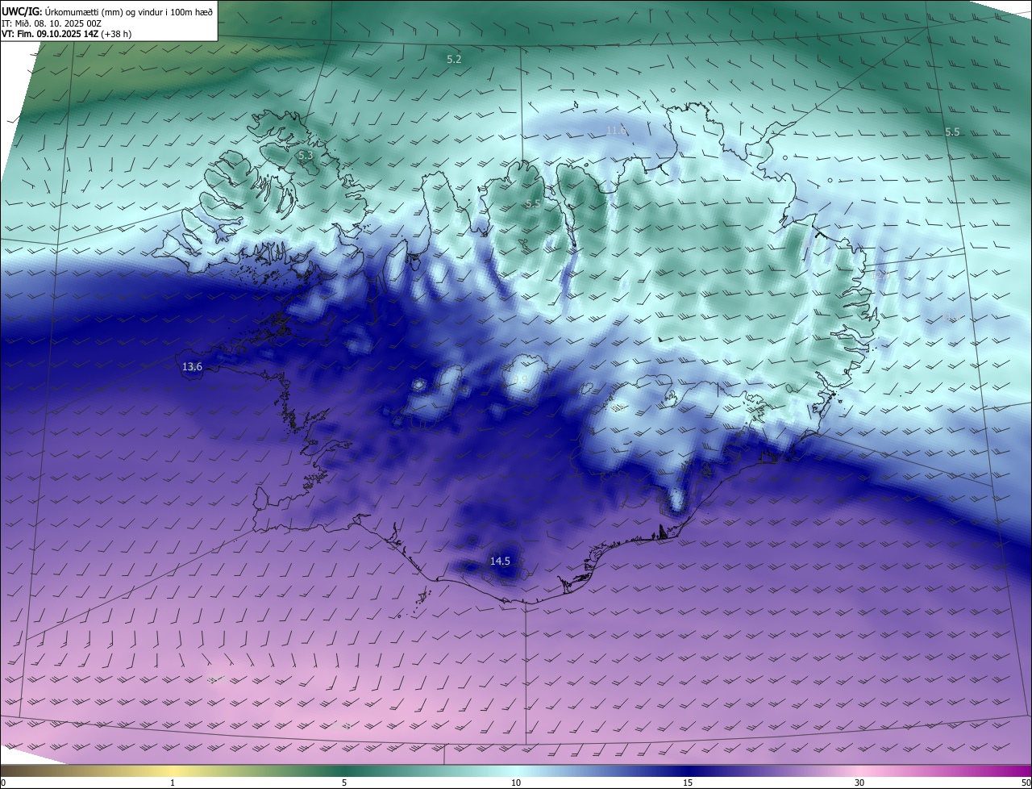
Task: Click the 30 tick on the color scale
Action: click(859, 783)
